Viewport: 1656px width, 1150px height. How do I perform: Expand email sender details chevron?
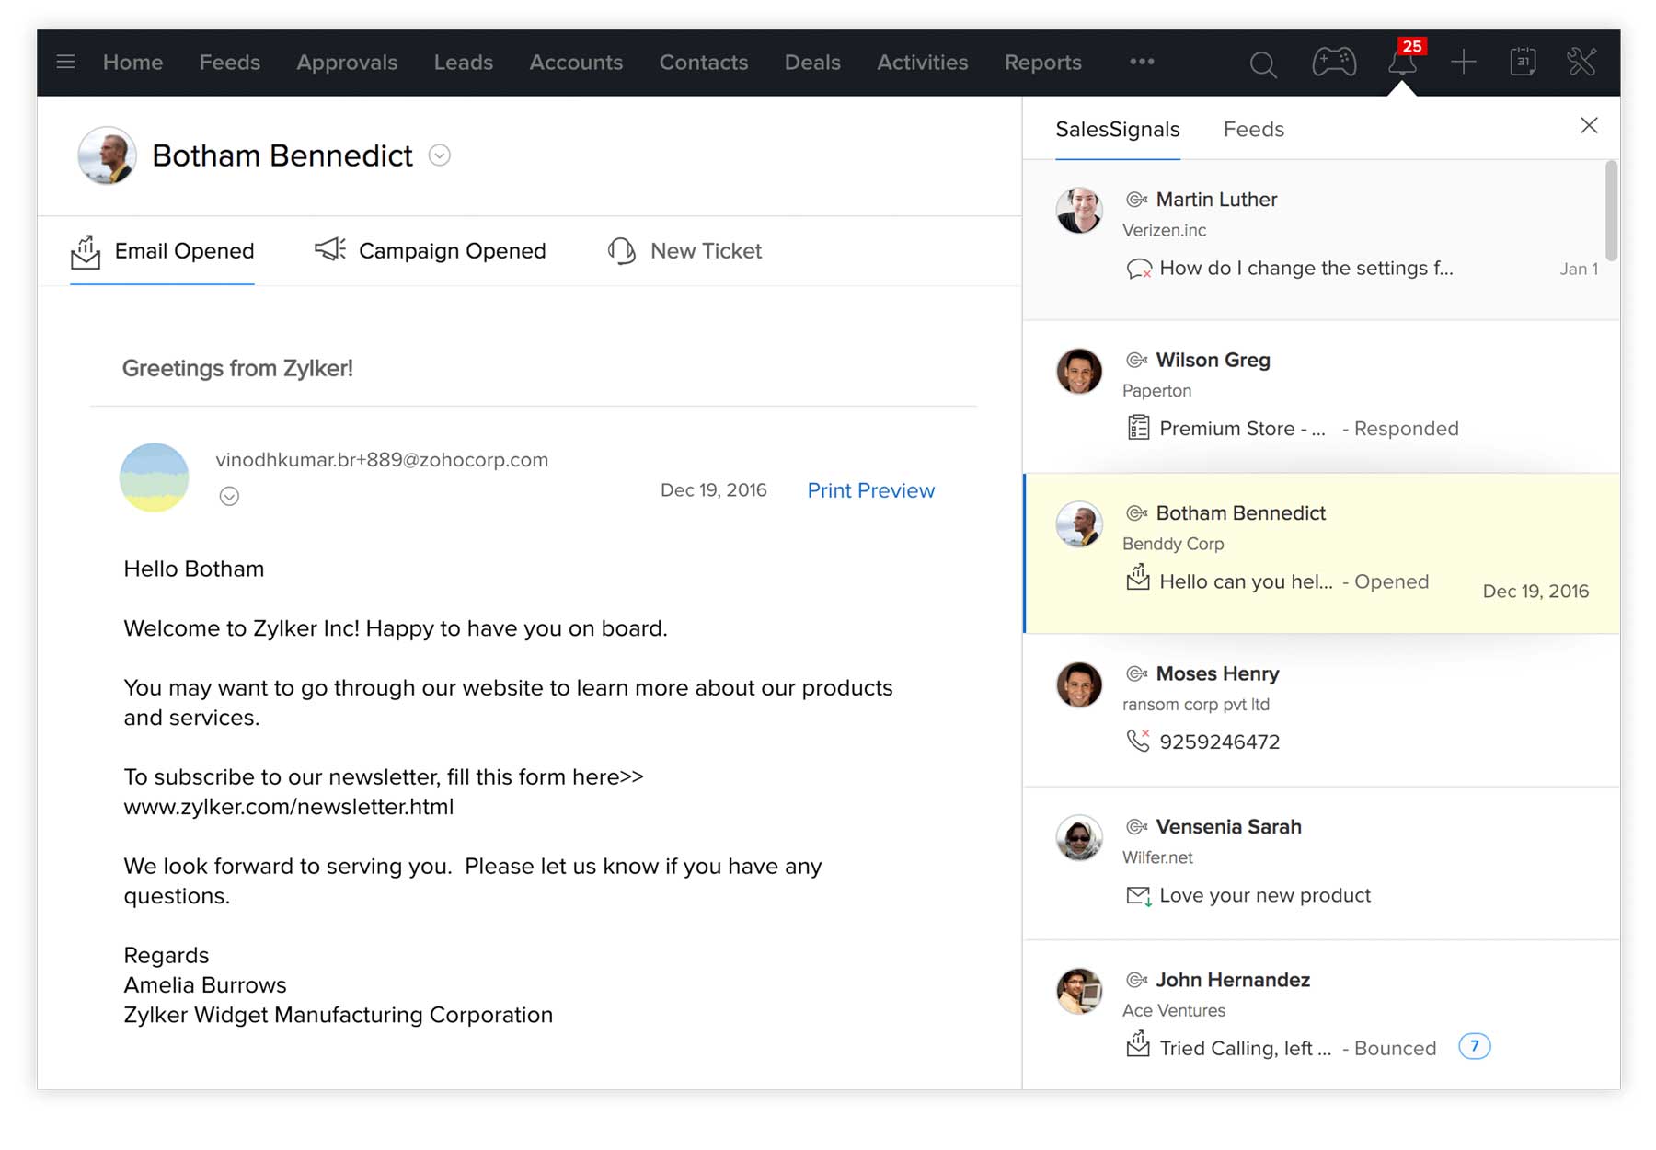[x=229, y=497]
